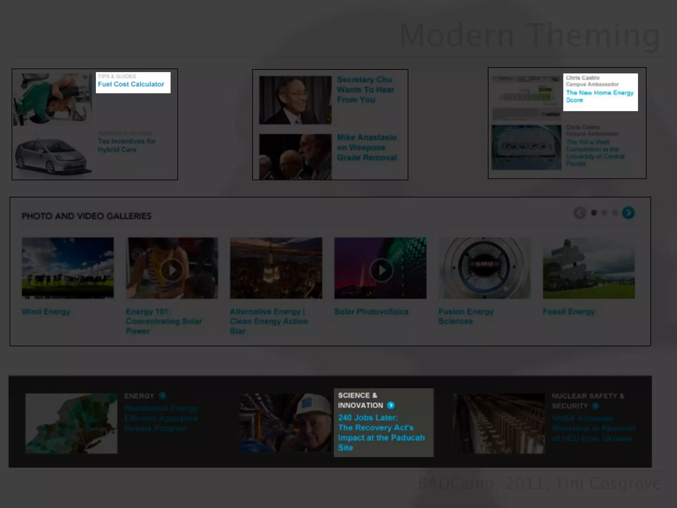This screenshot has height=508, width=677.
Task: Open the Fossil Energy landscape thumbnail
Action: coord(589,268)
